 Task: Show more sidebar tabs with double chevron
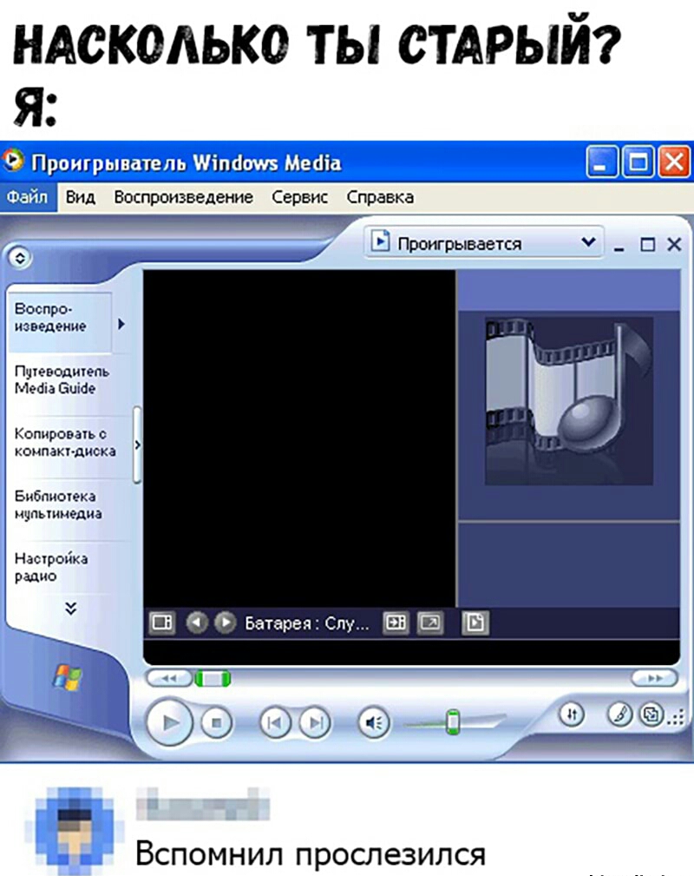pos(71,609)
